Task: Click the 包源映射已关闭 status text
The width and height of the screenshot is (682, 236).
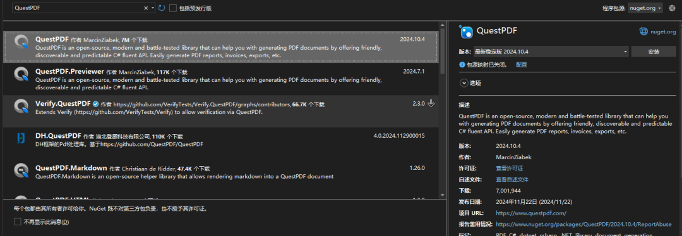Action: coord(487,65)
